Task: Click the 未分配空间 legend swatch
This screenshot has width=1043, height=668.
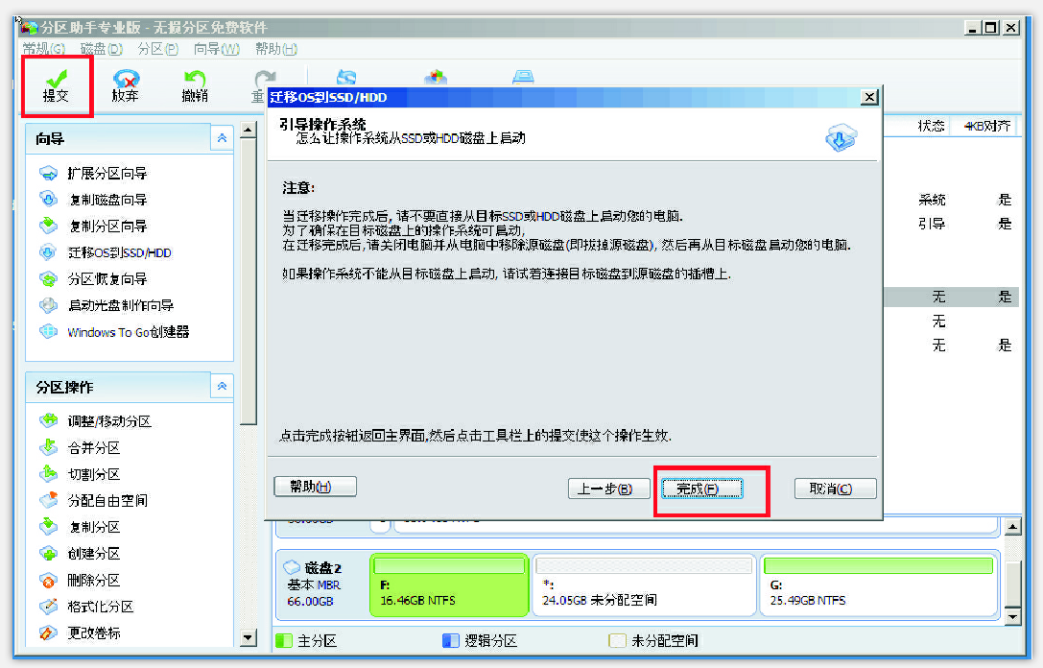Action: click(x=617, y=641)
